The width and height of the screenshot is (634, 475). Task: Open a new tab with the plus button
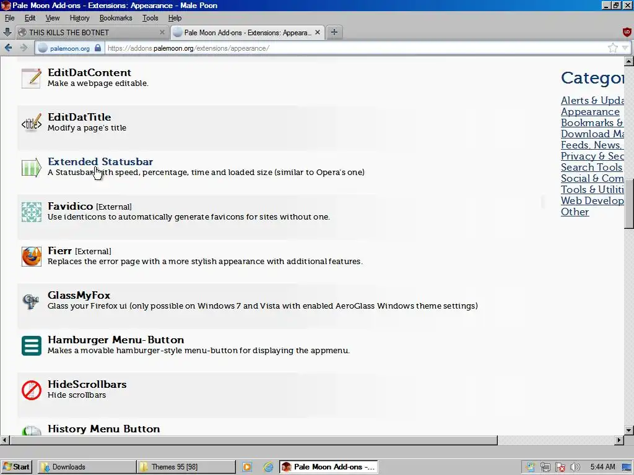(334, 32)
